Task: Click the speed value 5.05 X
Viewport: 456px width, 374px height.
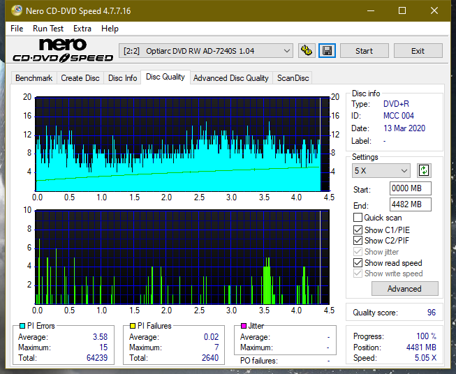Action: coord(425,358)
